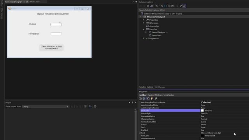The height and width of the screenshot is (140, 249).
Task: Click the smart tag arrow on selected textbox
Action: [60, 23]
